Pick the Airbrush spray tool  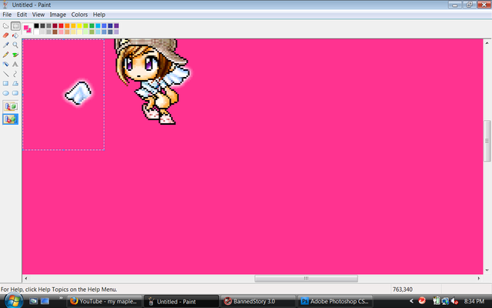click(x=5, y=64)
